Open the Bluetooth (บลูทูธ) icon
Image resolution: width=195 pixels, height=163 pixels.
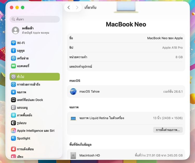pyautogui.click(x=13, y=51)
